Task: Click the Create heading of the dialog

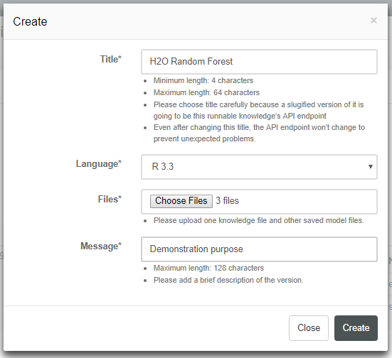Action: click(x=30, y=21)
